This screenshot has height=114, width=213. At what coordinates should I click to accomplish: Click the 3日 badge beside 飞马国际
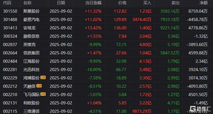(43, 94)
